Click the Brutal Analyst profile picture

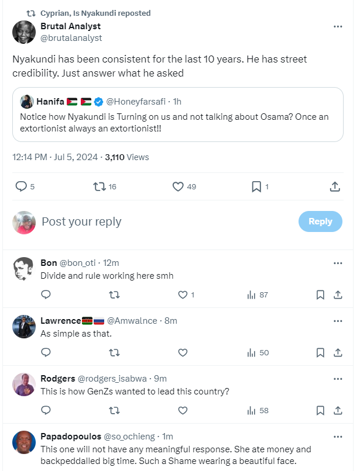pos(24,32)
